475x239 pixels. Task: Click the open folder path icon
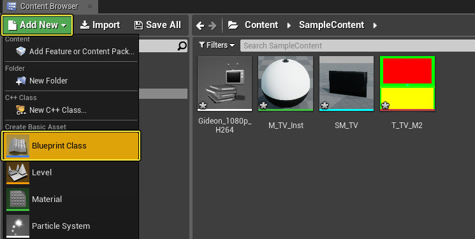tap(233, 25)
